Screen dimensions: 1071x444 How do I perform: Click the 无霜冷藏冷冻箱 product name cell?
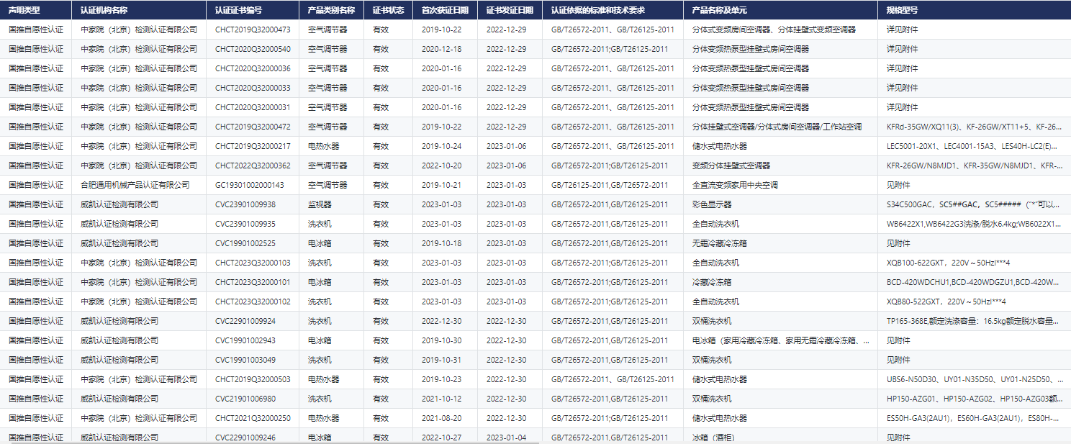[719, 243]
